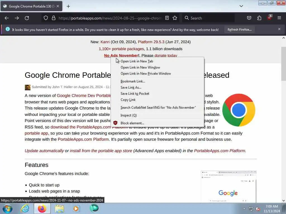The height and width of the screenshot is (214, 286).
Task: Save page to Pocket toolbar icon
Action: 249,18
